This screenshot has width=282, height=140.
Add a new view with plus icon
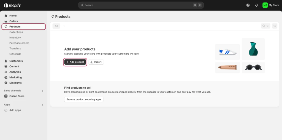[x=64, y=26]
